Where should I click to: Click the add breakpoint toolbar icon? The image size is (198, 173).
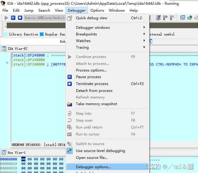coord(165,18)
